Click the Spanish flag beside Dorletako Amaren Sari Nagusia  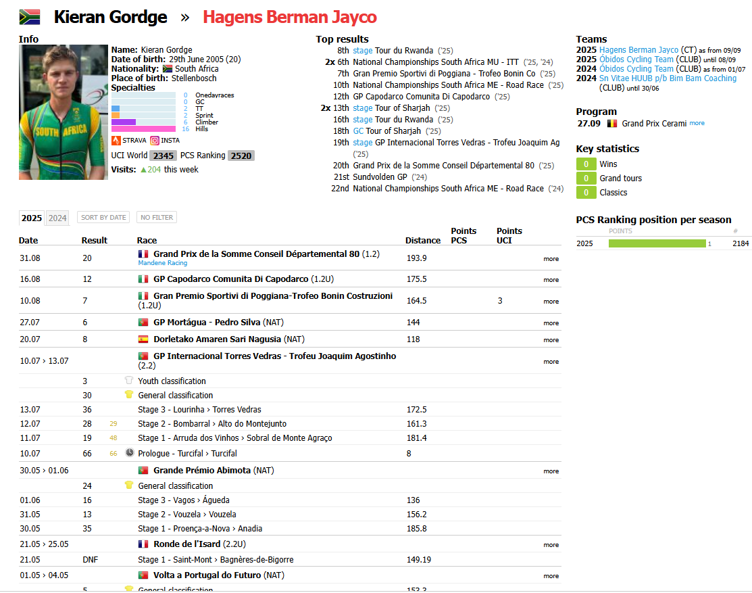[x=143, y=339]
